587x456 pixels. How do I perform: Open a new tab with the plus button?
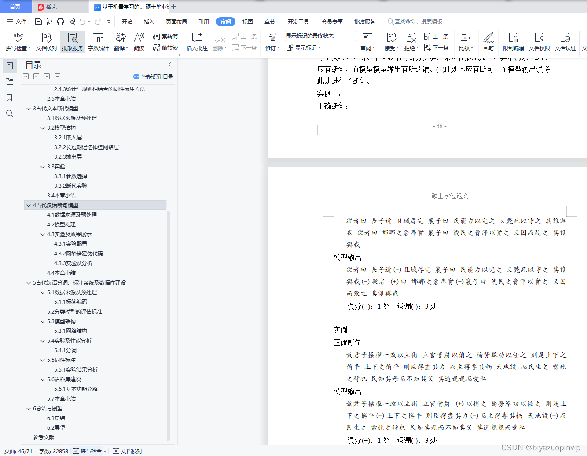[x=174, y=7]
